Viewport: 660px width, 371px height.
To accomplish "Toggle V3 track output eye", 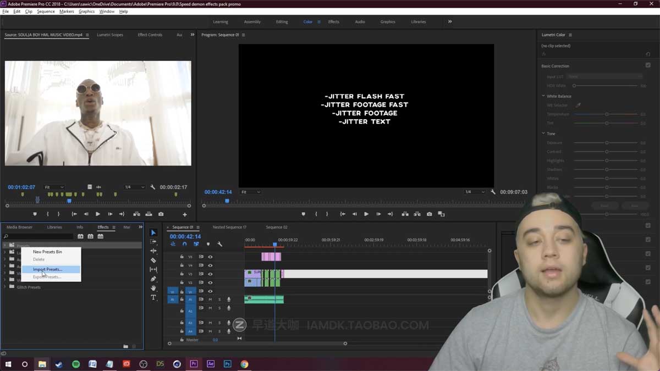I will (210, 274).
